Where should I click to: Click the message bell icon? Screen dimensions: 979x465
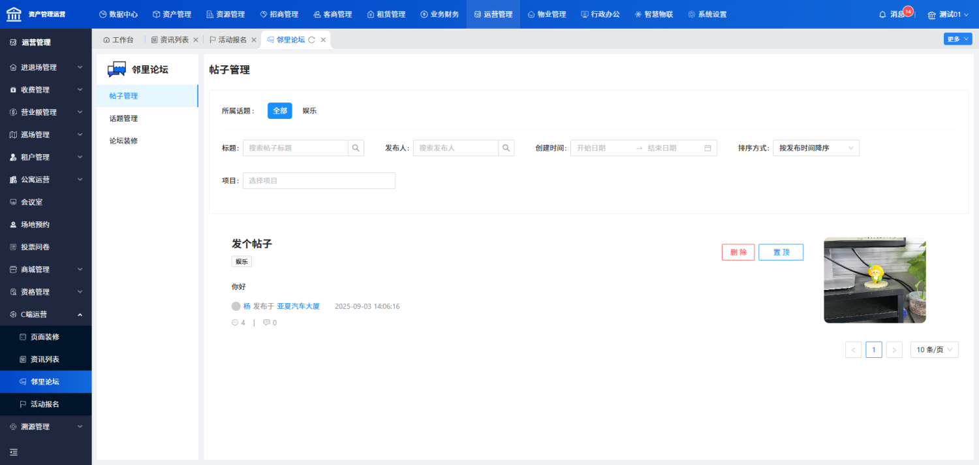coord(882,14)
